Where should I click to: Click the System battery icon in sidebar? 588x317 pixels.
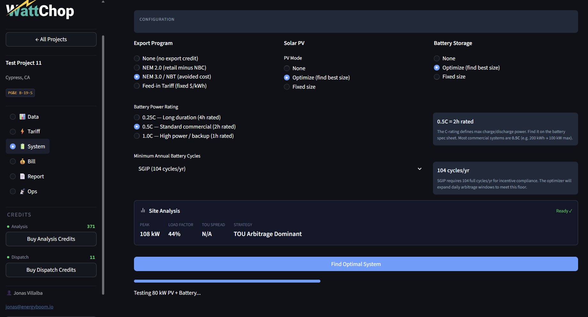[x=22, y=146]
